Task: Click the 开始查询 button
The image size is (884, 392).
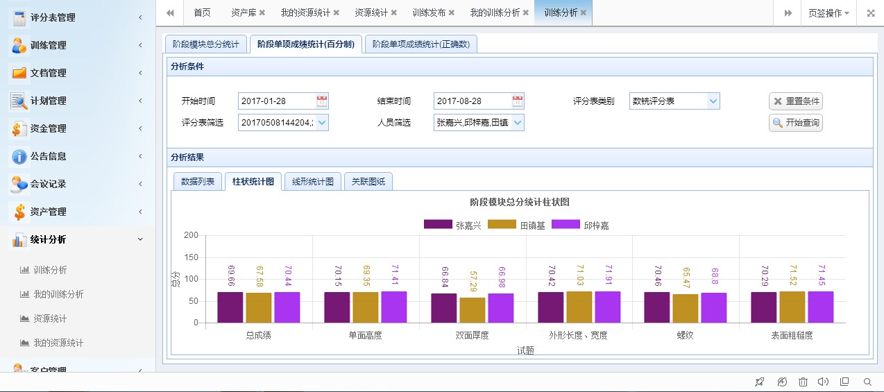Action: coord(796,123)
